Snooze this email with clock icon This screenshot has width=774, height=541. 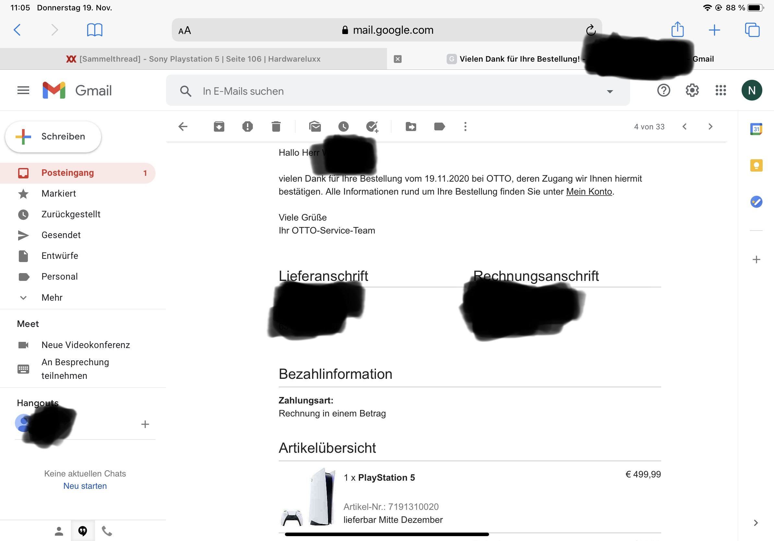pos(344,127)
